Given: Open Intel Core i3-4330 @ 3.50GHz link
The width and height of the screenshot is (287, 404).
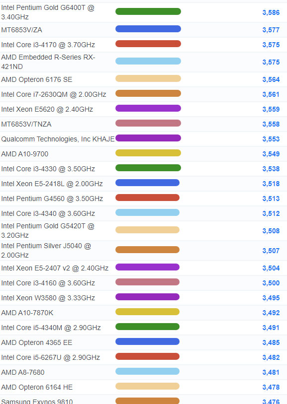Looking at the screenshot, I should click(48, 169).
